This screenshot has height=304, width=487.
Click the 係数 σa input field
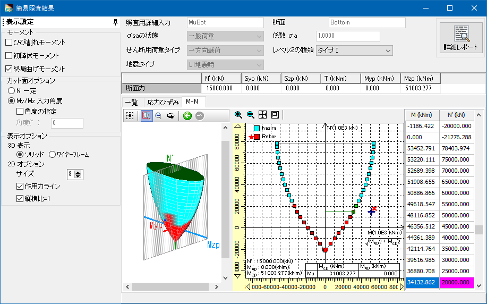pos(348,36)
